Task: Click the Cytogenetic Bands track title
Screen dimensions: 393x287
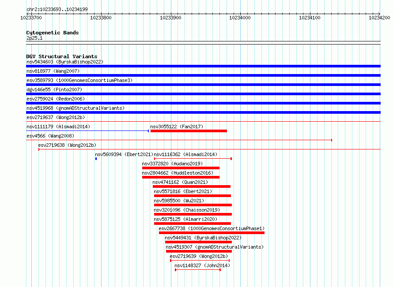Action: (53, 33)
